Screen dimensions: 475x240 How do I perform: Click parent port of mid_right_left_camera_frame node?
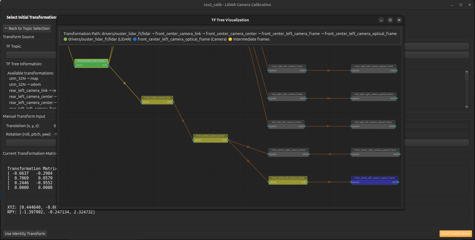tap(269, 126)
